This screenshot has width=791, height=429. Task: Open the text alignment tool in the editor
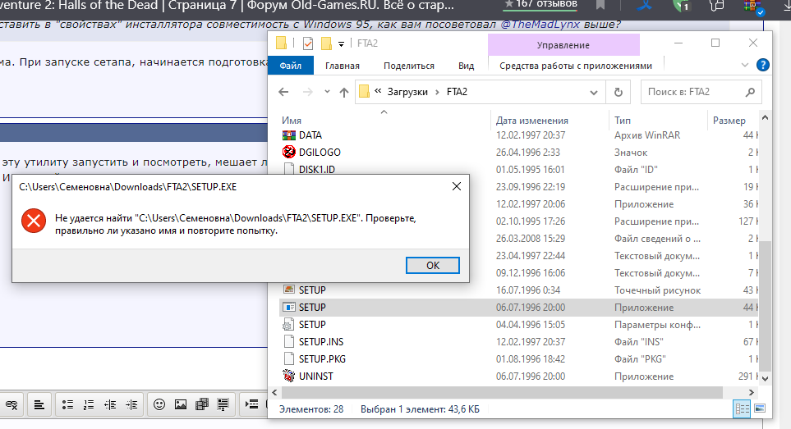click(39, 404)
